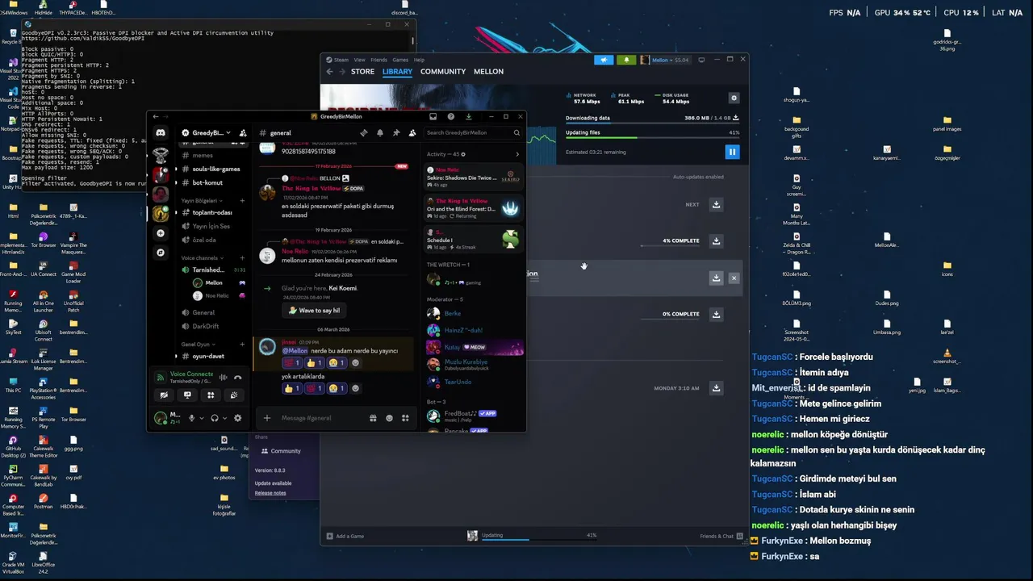The width and height of the screenshot is (1033, 581).
Task: Click bottom Updating 41% progress bar in Steam
Action: click(539, 540)
